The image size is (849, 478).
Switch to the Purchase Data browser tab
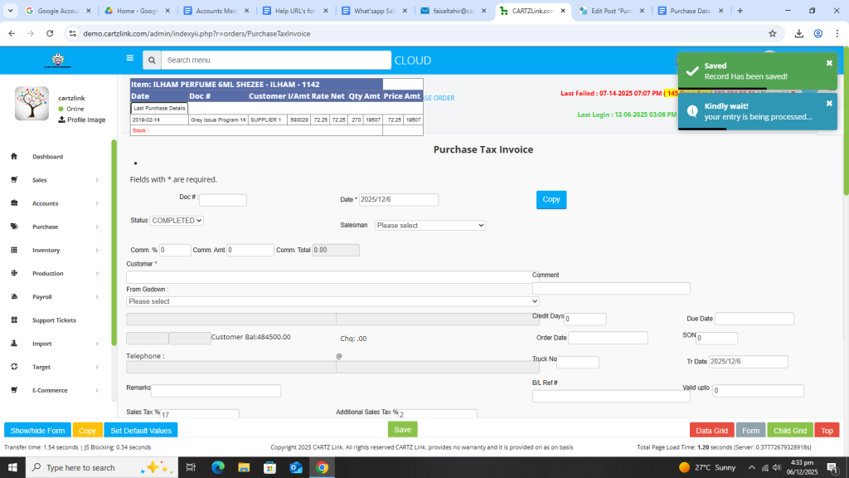click(x=690, y=11)
